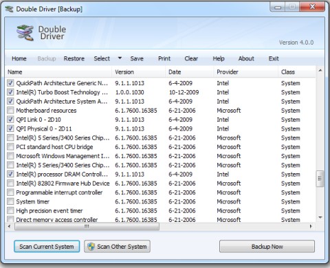This screenshot has height=268, width=330.
Task: Open the About menu item
Action: tap(246, 58)
